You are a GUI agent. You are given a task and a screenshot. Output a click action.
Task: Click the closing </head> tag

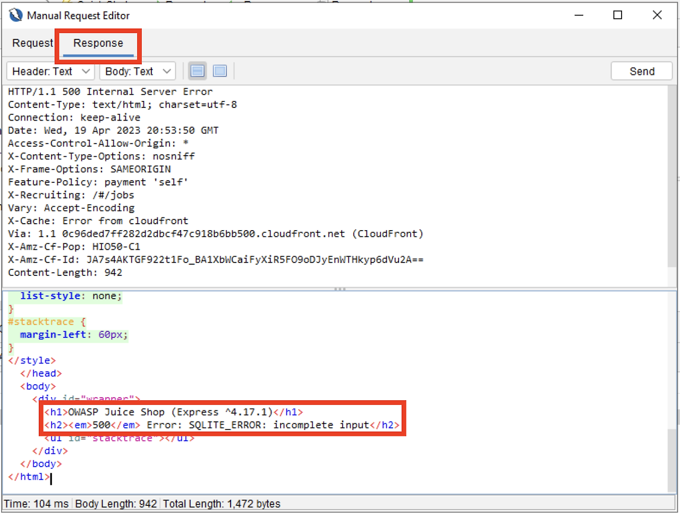tap(41, 373)
